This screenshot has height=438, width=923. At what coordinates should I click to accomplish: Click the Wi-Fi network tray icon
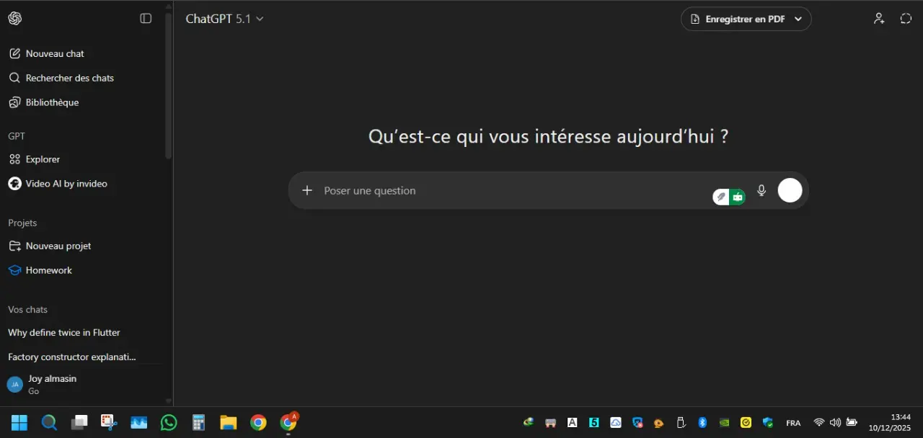pos(818,423)
